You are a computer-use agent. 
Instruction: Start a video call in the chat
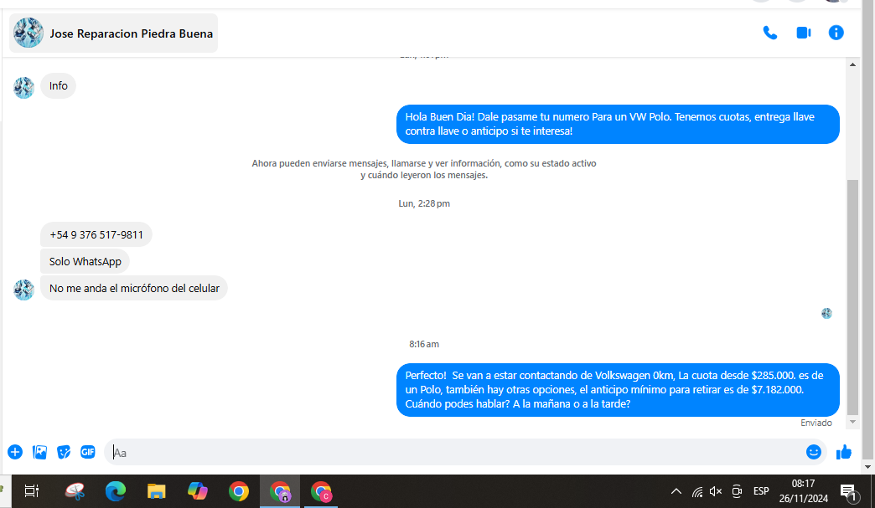coord(804,33)
